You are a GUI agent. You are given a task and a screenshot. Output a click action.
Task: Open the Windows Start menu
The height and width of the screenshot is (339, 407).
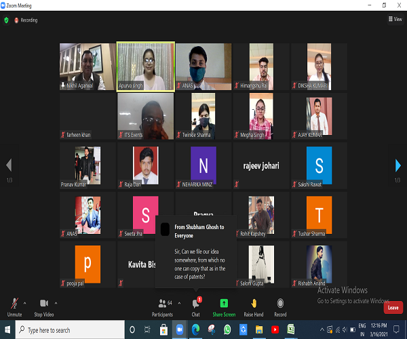[7, 330]
